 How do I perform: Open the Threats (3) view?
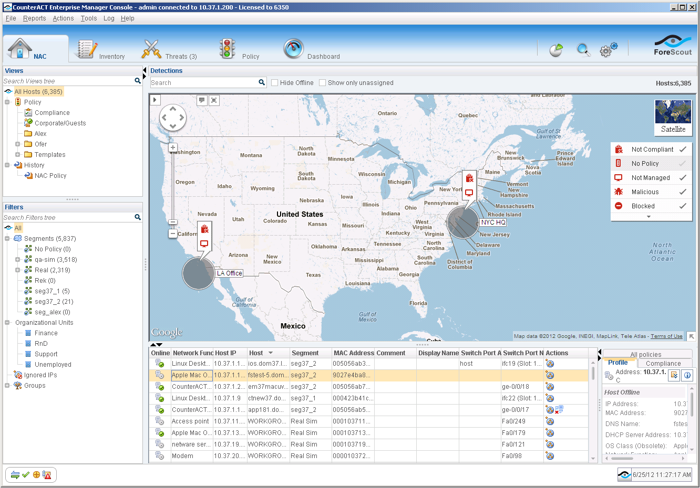[x=168, y=49]
